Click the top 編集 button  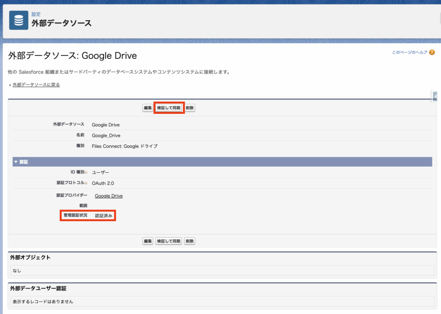tap(148, 108)
